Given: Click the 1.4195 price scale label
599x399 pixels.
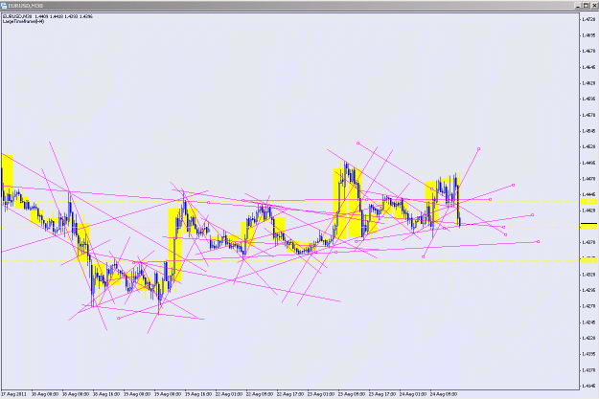Looking at the screenshot, I should click(588, 354).
